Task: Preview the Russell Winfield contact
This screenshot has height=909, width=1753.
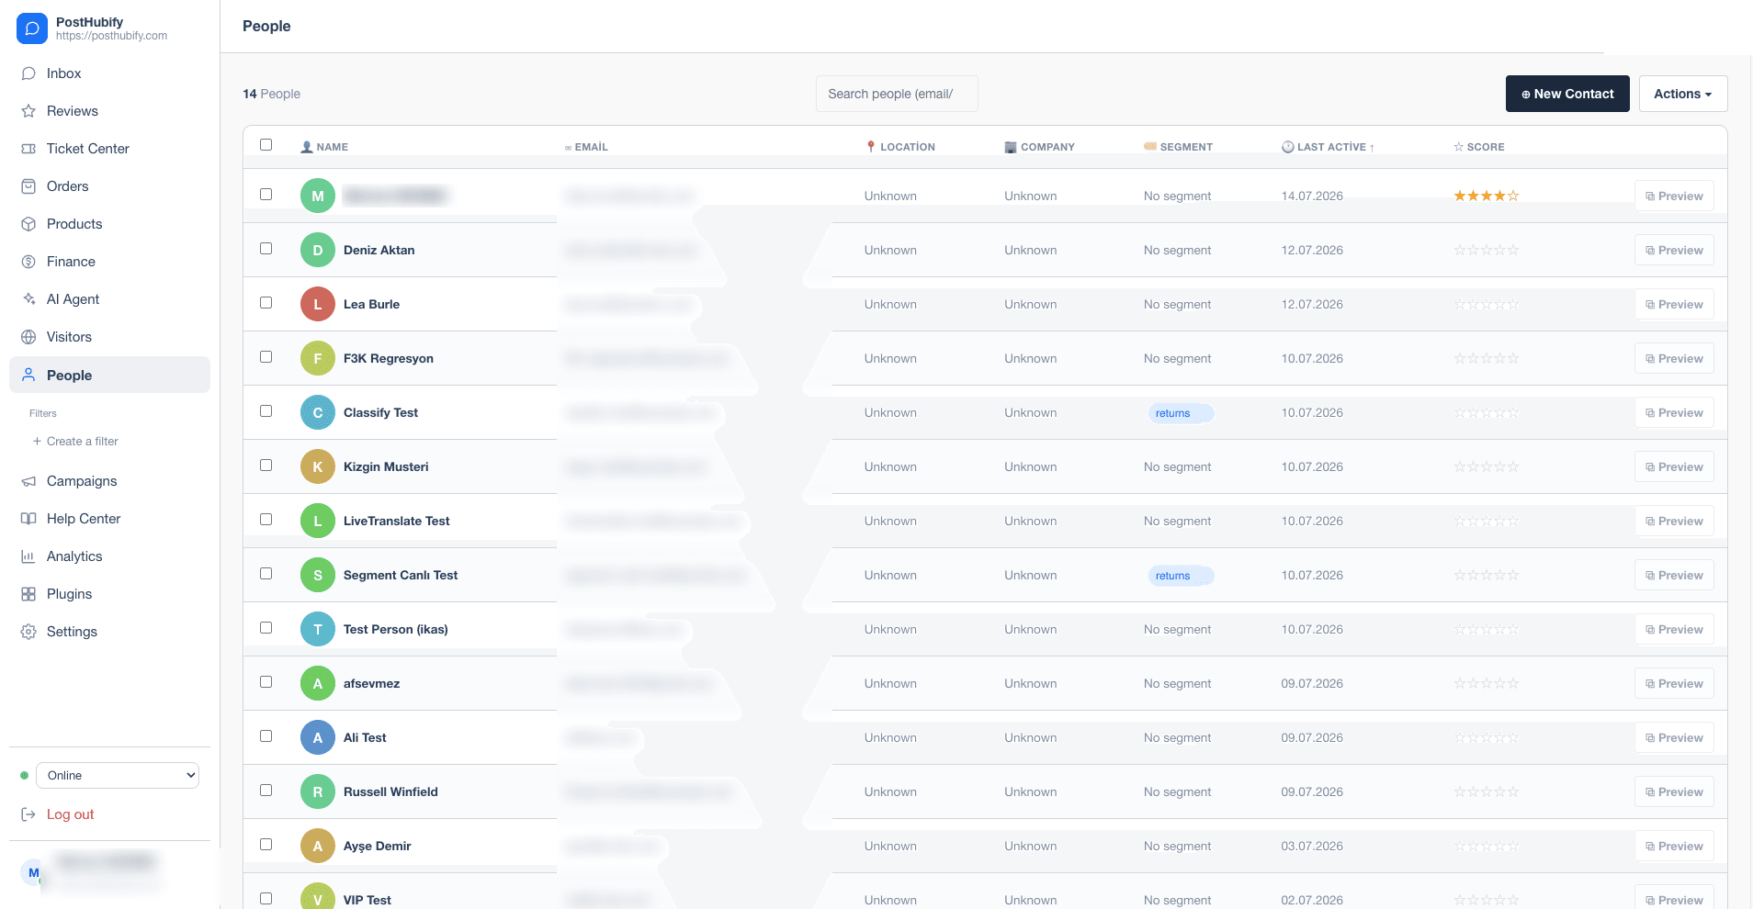Action: pyautogui.click(x=1674, y=791)
